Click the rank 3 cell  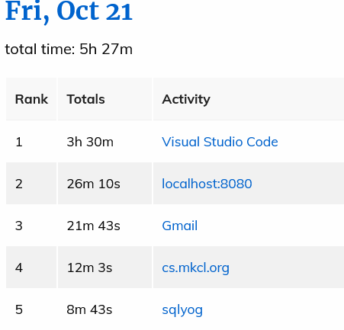point(31,226)
